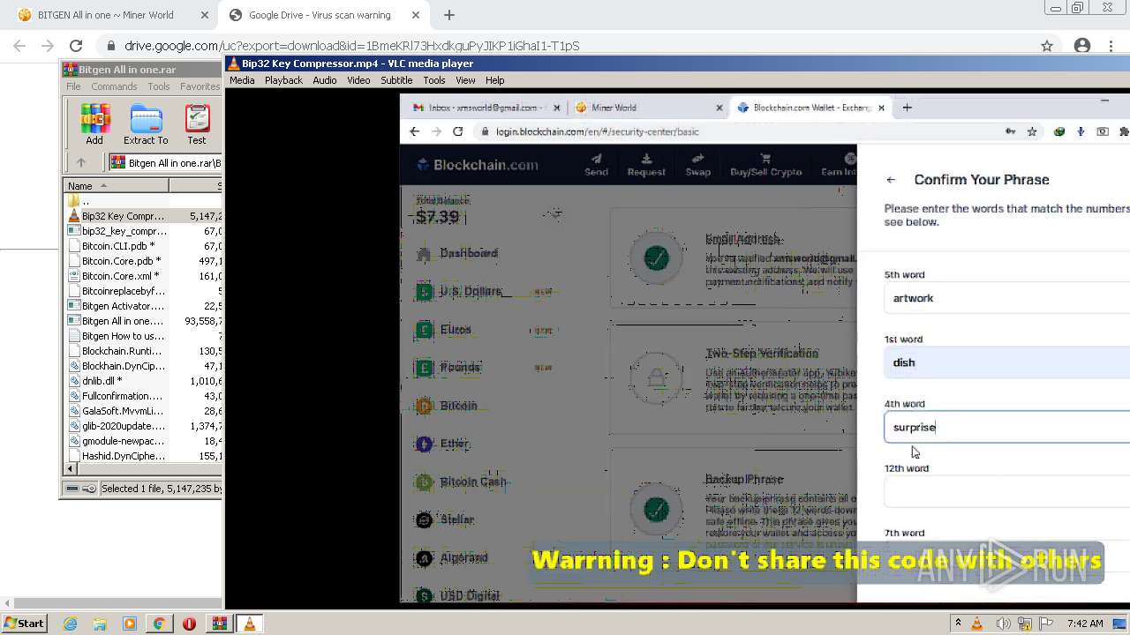The height and width of the screenshot is (635, 1130).
Task: Select Bitcoin.Core.xml file row
Action: [x=143, y=276]
